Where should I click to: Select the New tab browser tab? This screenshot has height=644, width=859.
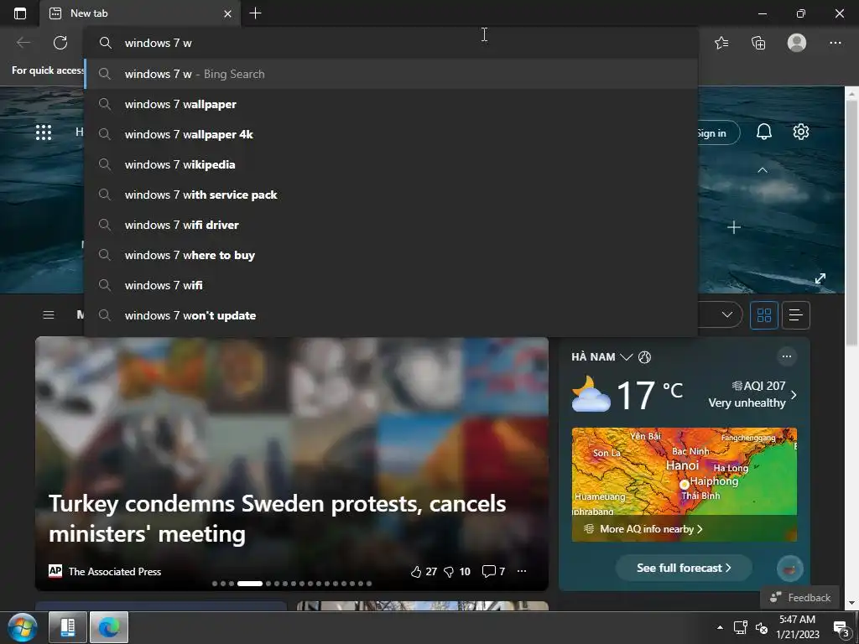click(x=140, y=13)
